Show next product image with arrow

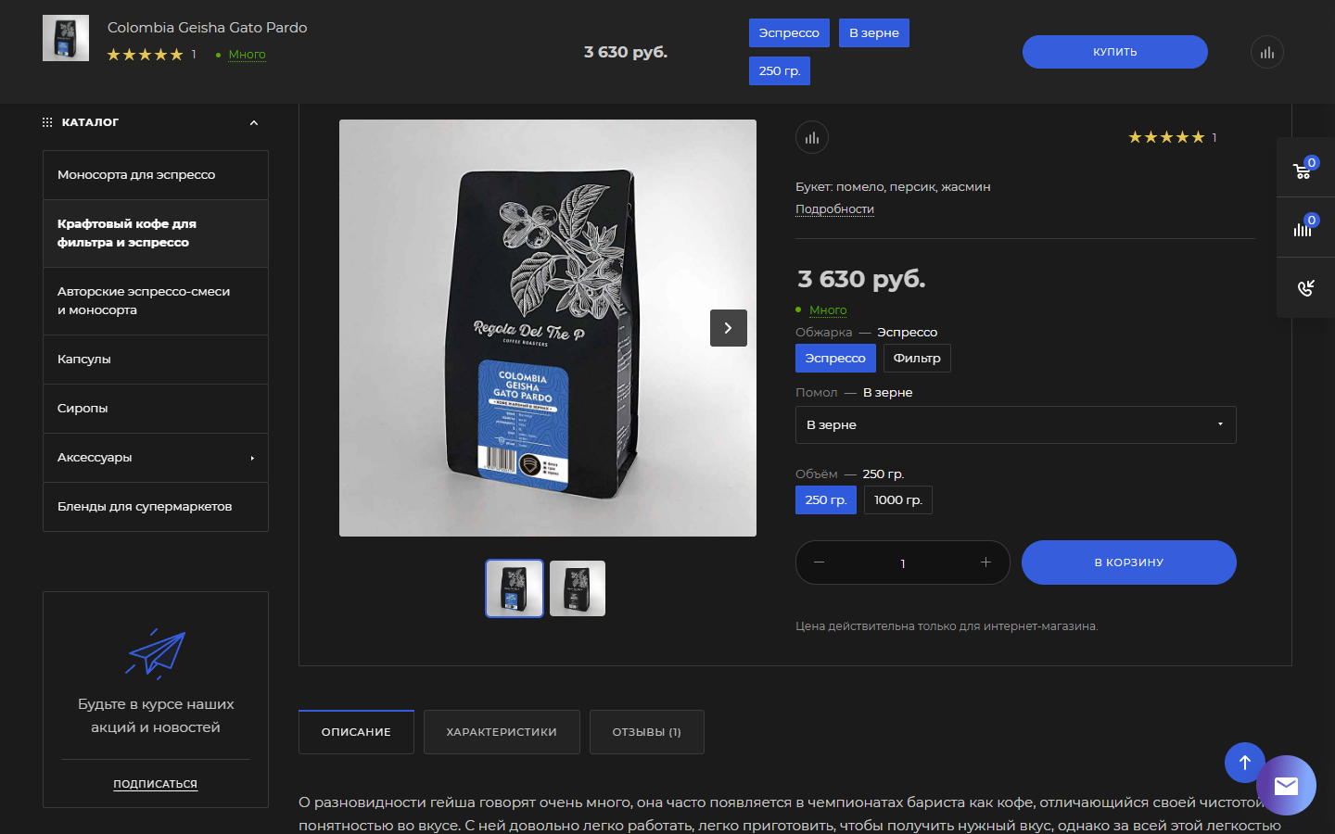coord(728,328)
